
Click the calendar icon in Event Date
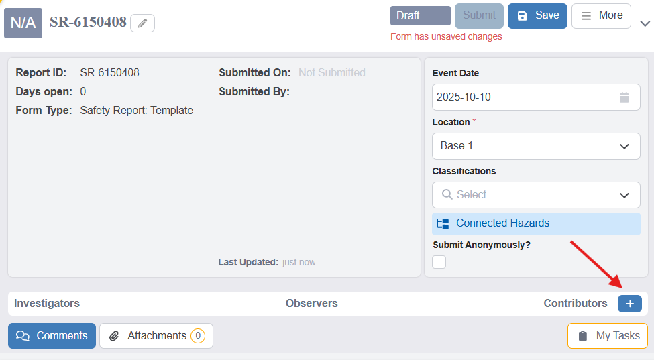624,97
